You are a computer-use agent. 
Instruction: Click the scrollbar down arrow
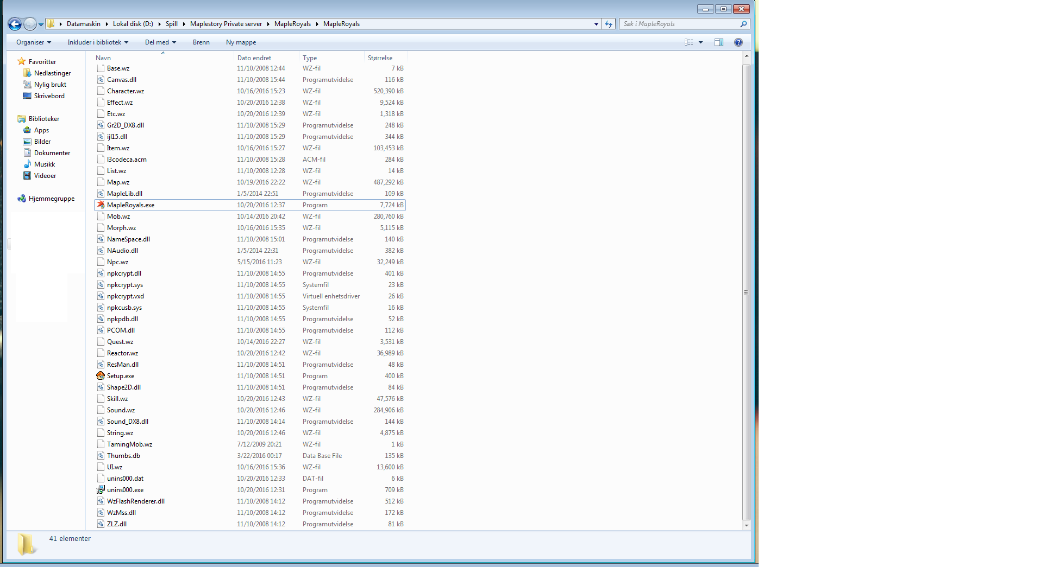[x=746, y=525]
